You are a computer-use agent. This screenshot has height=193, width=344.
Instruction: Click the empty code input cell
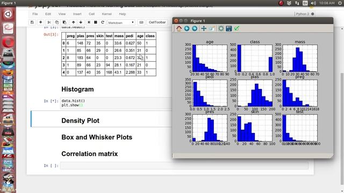pyautogui.click(x=184, y=166)
